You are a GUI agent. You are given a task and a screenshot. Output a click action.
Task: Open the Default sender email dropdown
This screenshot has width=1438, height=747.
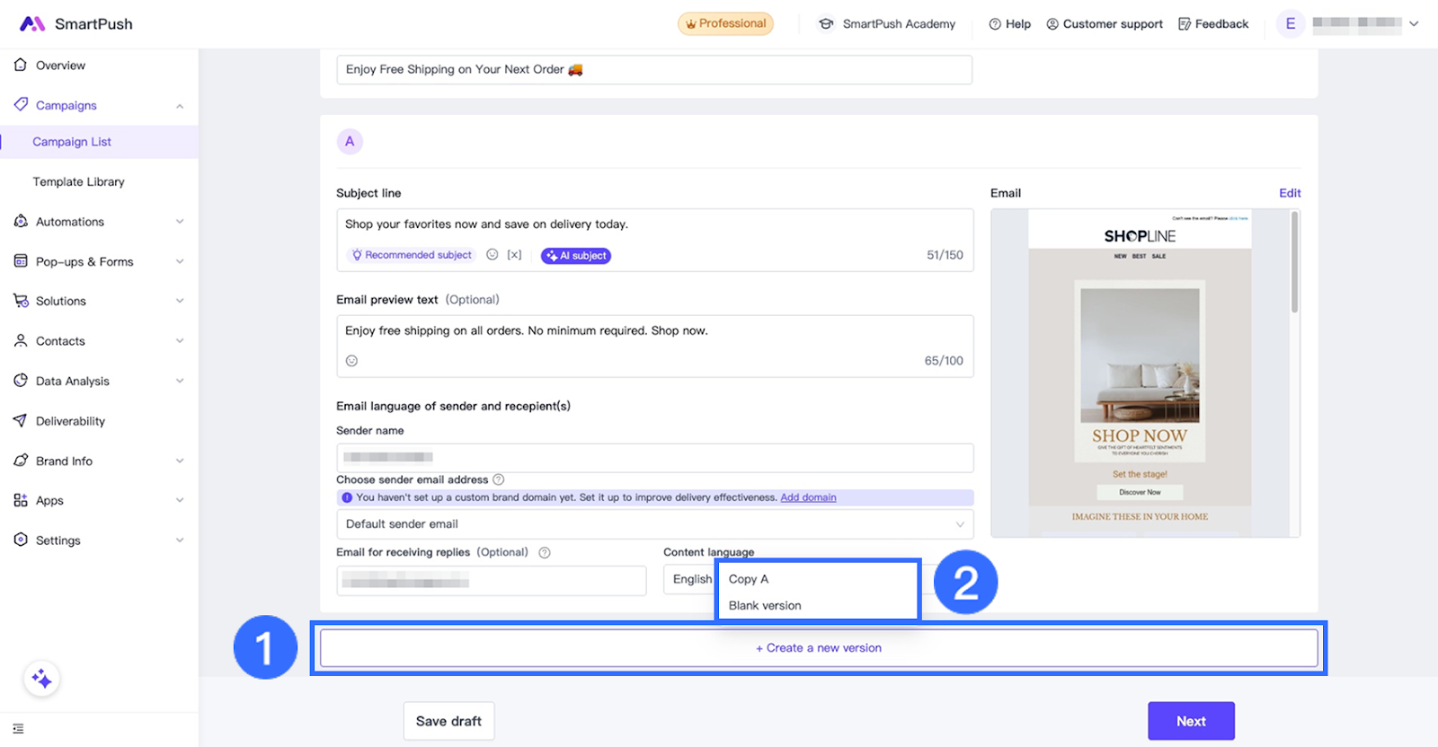(654, 524)
